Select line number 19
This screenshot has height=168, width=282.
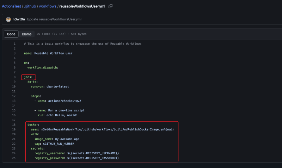pyautogui.click(x=14, y=129)
